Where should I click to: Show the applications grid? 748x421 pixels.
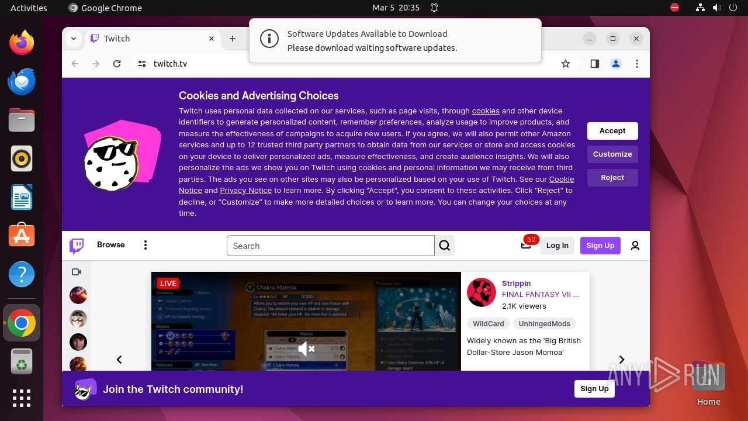point(22,398)
